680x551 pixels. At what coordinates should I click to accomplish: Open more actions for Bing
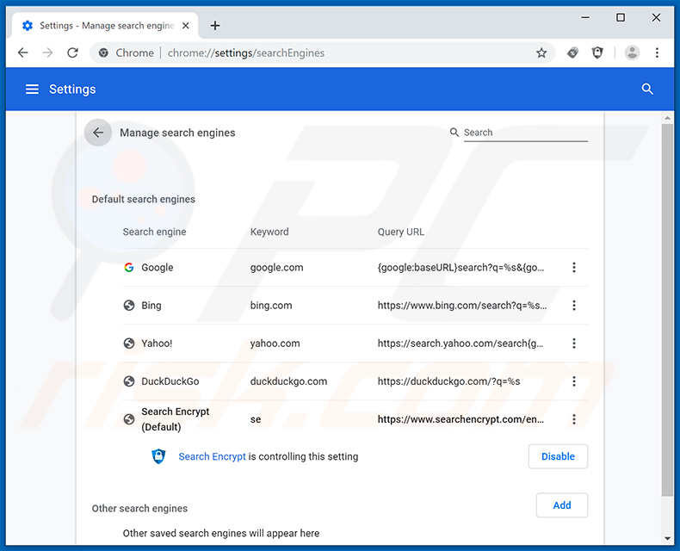(574, 306)
